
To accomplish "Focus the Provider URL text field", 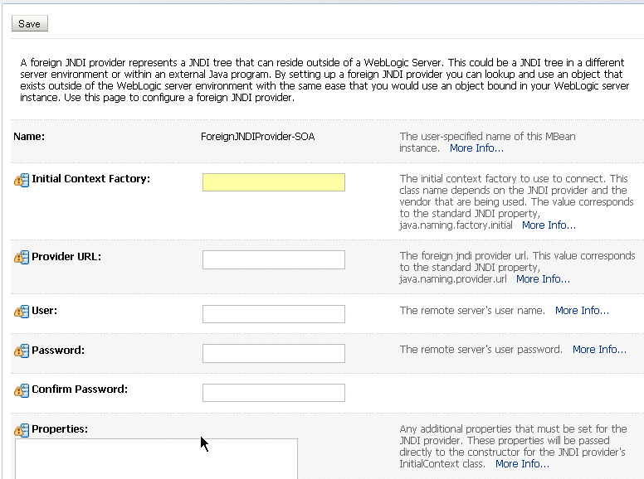I will point(274,259).
